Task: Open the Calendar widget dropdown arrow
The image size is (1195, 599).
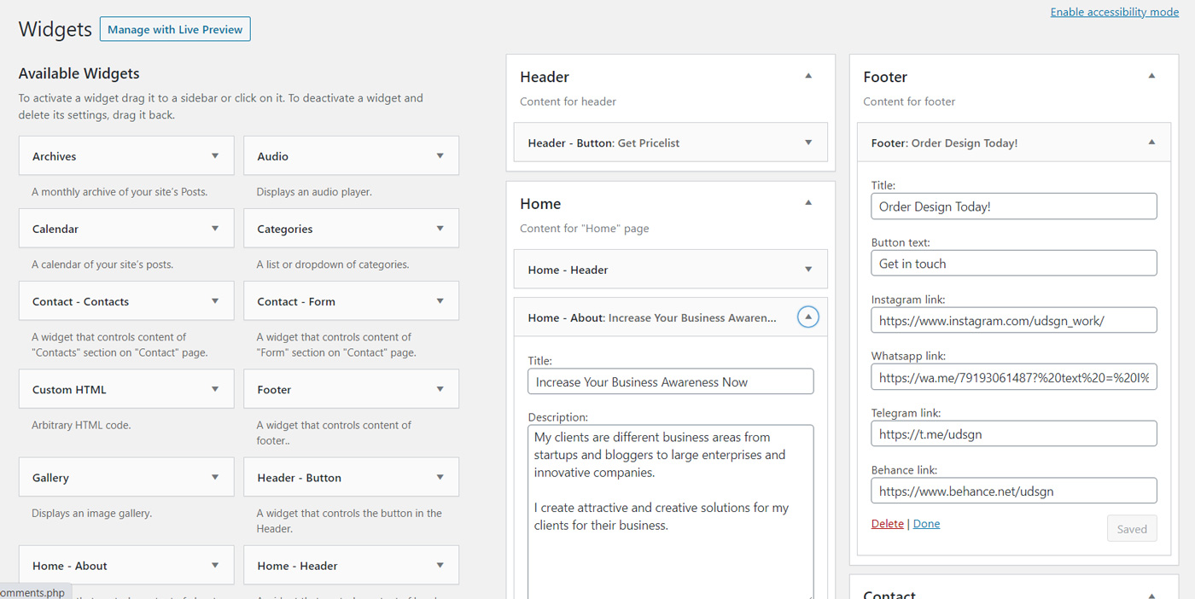Action: (x=215, y=229)
